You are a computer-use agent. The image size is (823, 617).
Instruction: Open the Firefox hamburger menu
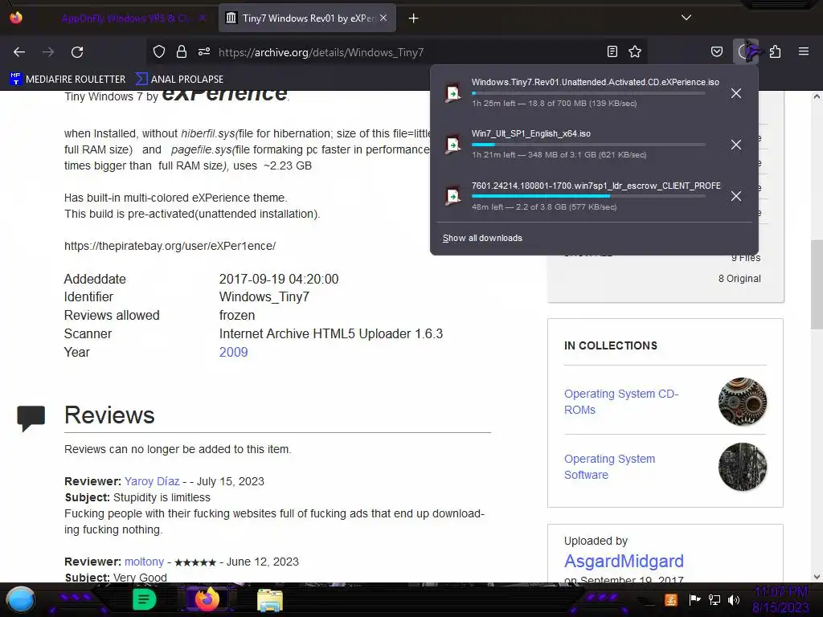(x=804, y=51)
